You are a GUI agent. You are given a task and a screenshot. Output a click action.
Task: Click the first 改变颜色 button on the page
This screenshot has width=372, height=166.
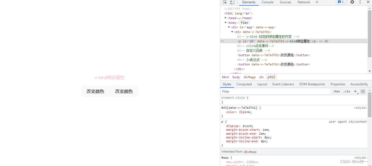point(95,91)
